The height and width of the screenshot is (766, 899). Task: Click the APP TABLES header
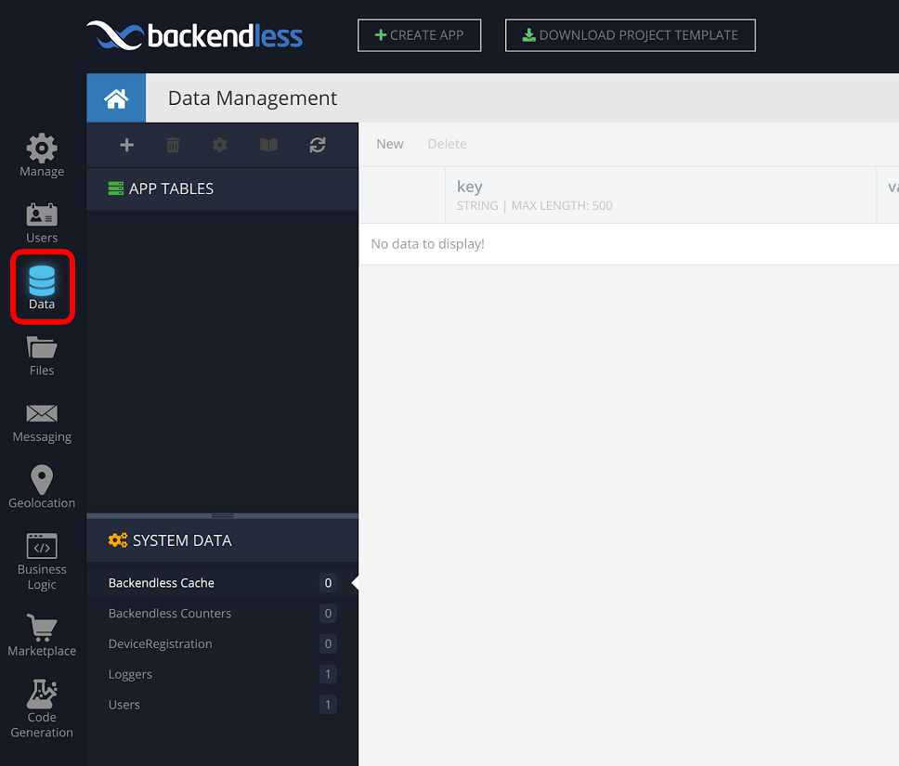tap(223, 188)
